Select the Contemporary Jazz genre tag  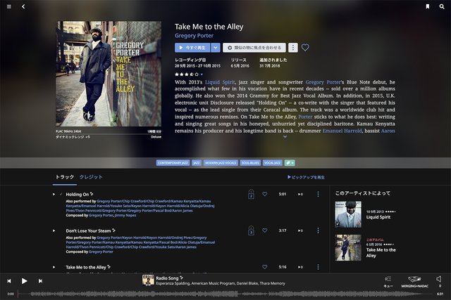tap(173, 163)
